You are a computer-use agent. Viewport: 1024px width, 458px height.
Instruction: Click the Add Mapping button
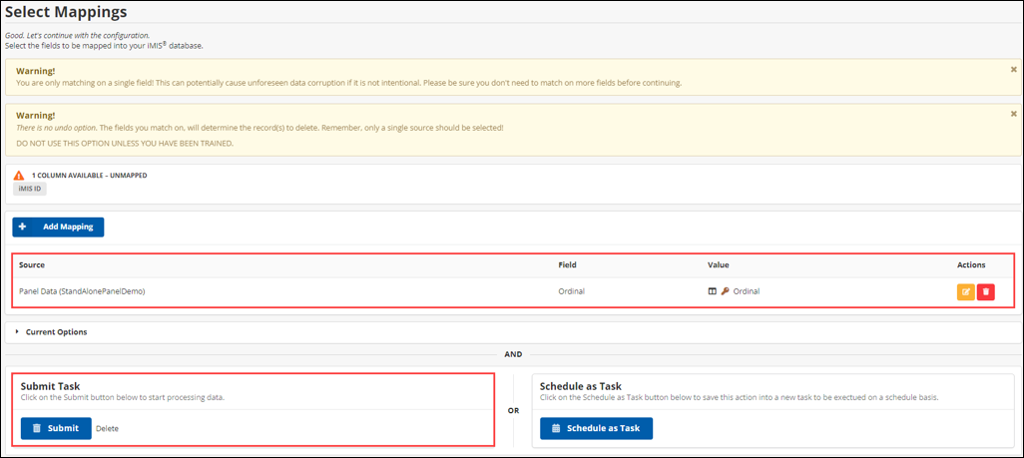pos(58,228)
